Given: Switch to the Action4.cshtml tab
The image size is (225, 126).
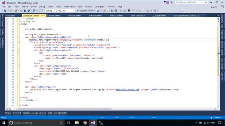Looking at the screenshot, I should point(54,16).
